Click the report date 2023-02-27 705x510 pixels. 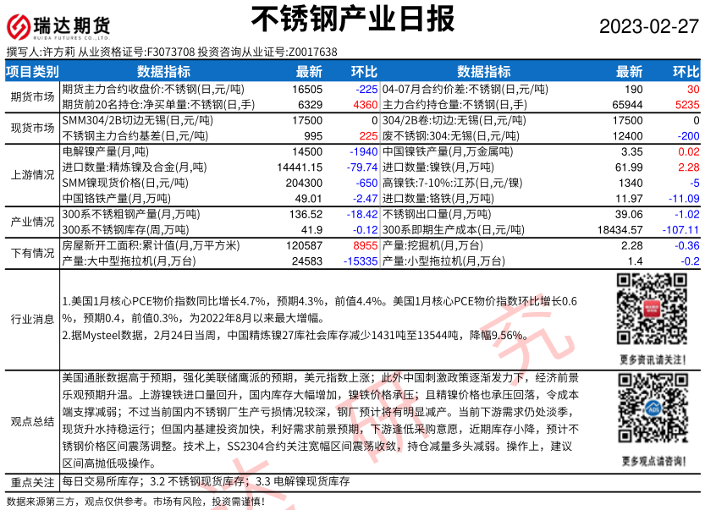649,26
